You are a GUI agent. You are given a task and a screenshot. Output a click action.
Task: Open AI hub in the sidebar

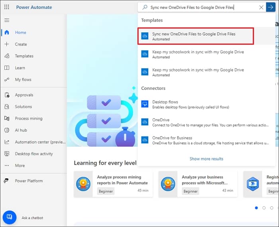(34, 130)
